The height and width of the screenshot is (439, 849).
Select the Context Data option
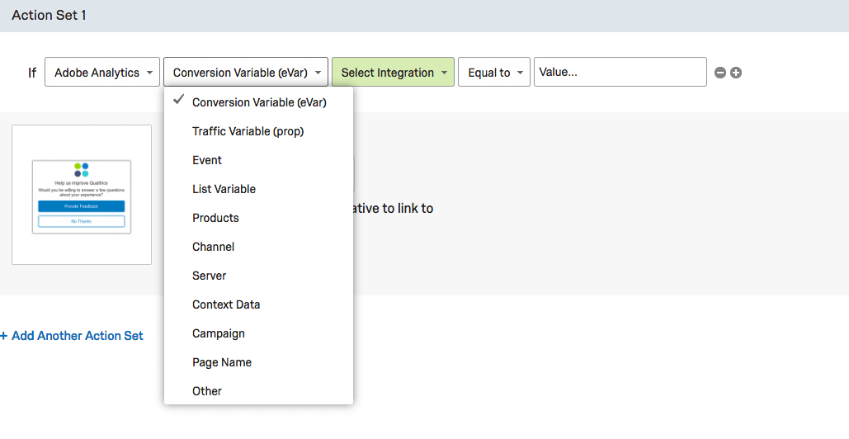click(259, 304)
